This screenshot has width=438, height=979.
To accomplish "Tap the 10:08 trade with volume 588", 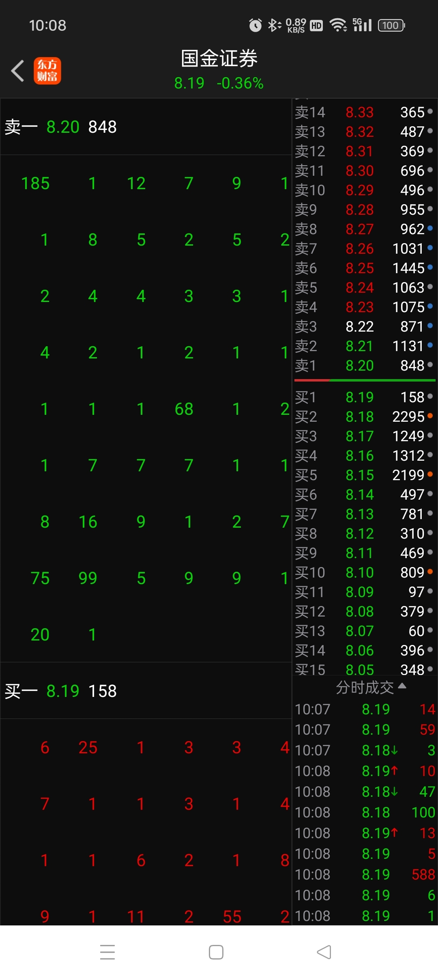I will [x=365, y=874].
